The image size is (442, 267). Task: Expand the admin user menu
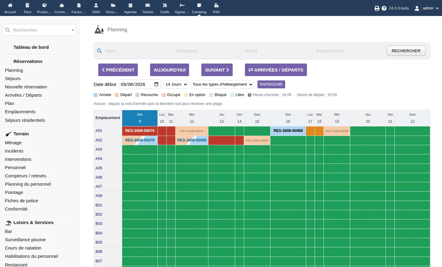click(426, 8)
